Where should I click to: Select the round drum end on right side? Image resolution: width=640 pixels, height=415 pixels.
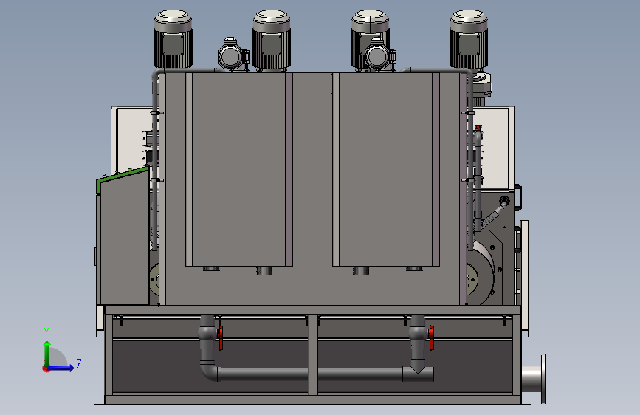[x=481, y=274]
